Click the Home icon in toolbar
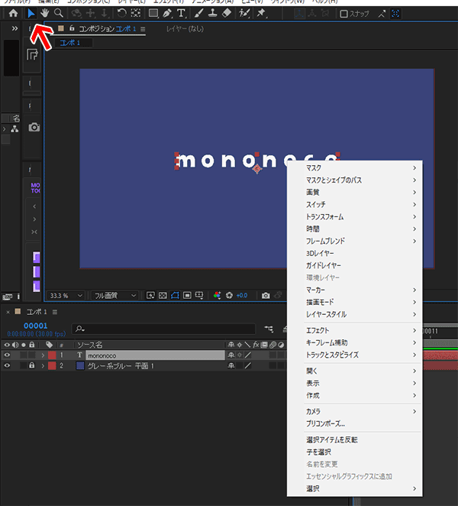 click(13, 13)
